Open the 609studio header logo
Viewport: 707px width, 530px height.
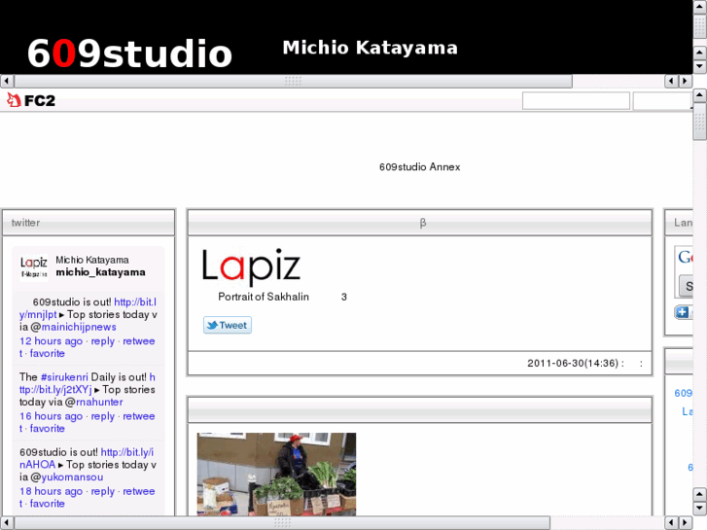(129, 53)
